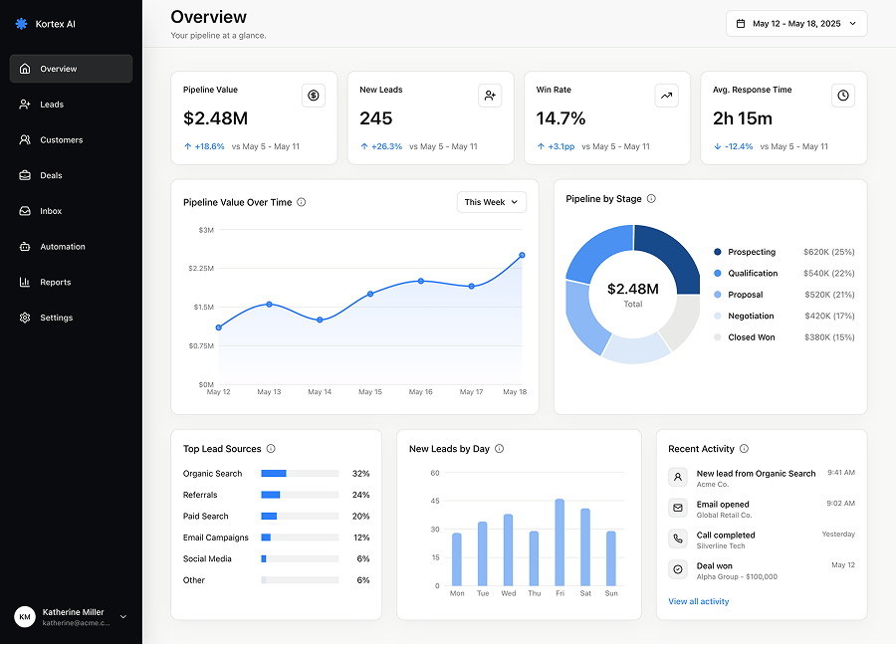Image resolution: width=896 pixels, height=645 pixels.
Task: Click the trending arrow icon on Win Rate card
Action: (666, 96)
